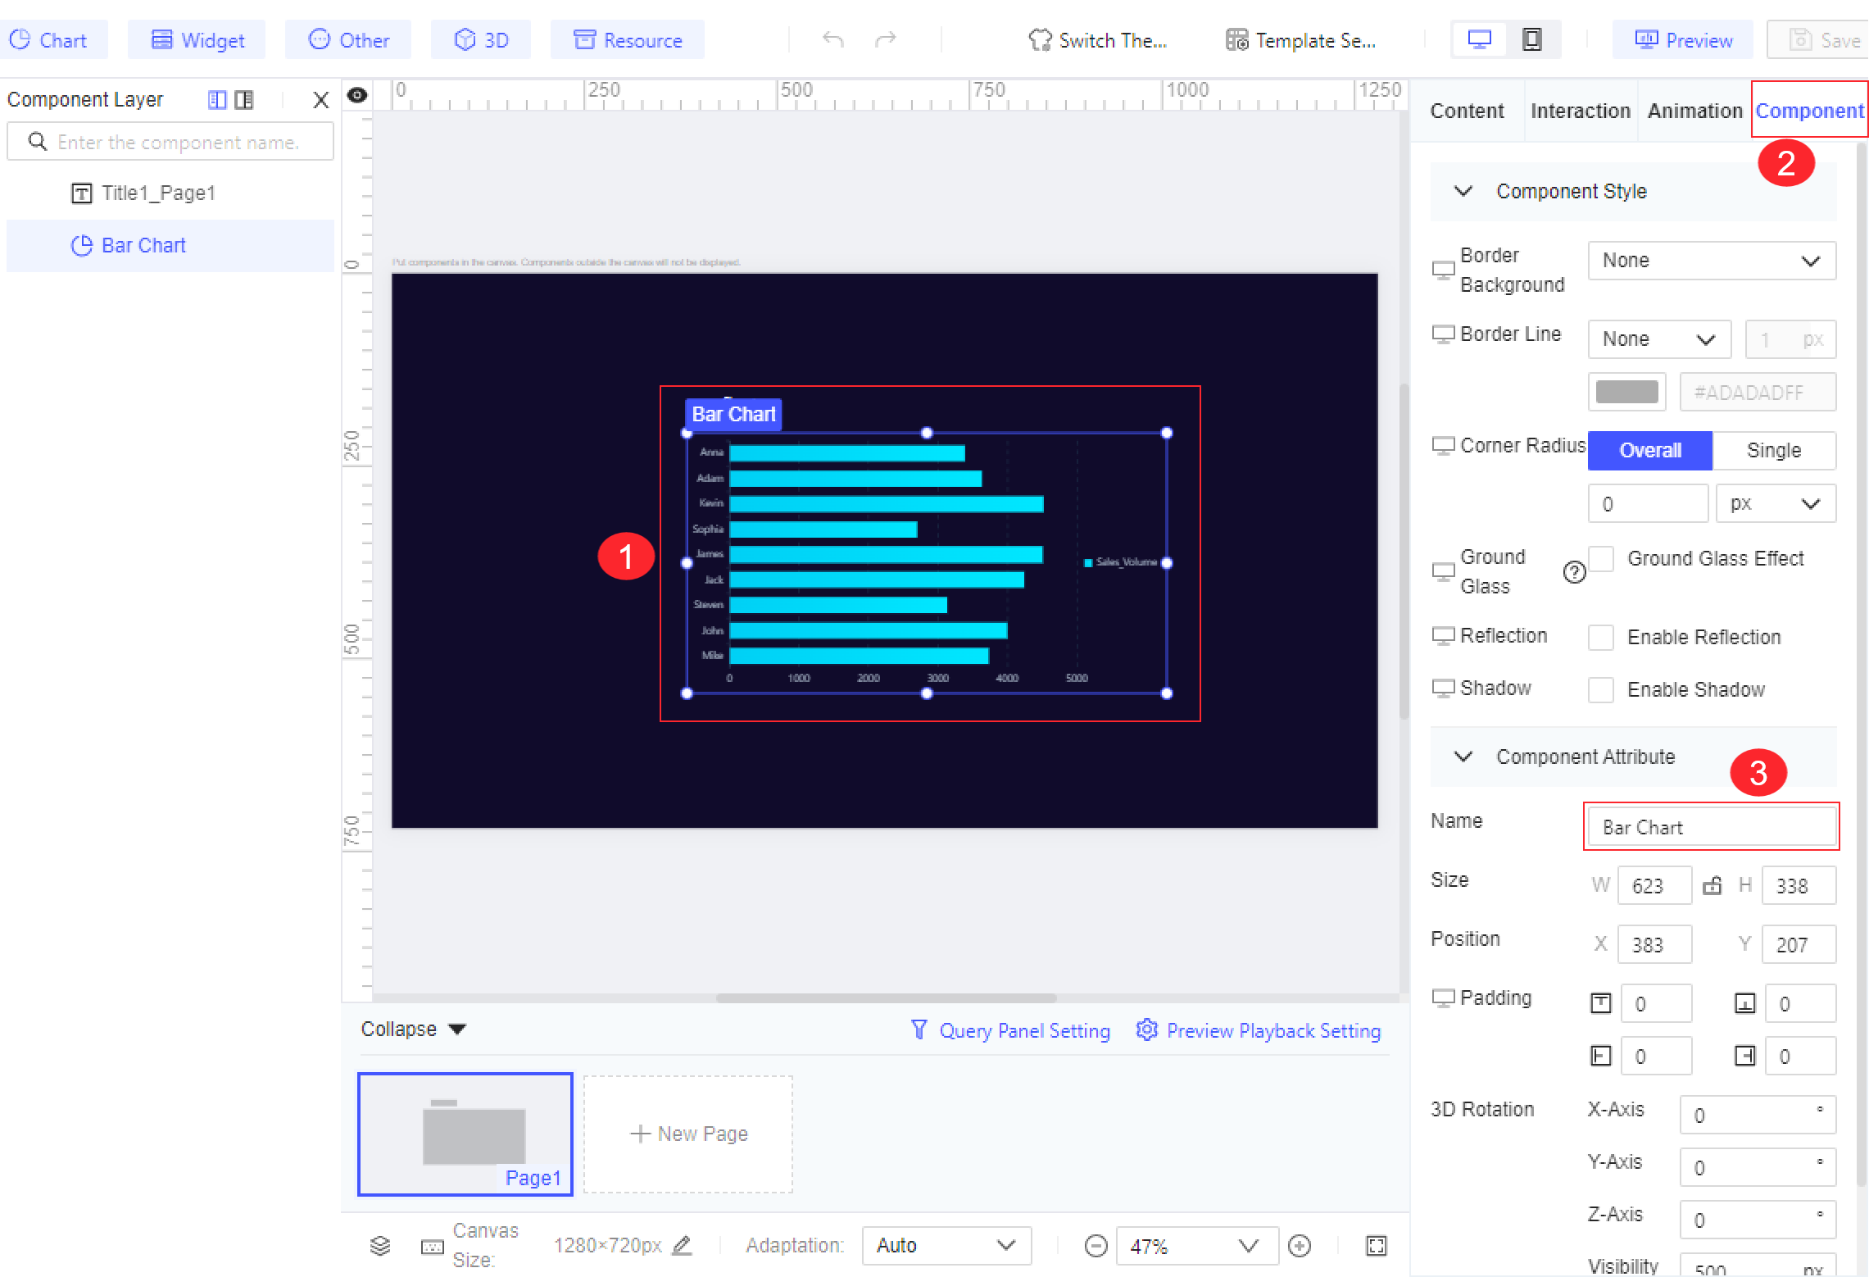1869x1277 pixels.
Task: Check Enable Reflection
Action: pos(1601,637)
